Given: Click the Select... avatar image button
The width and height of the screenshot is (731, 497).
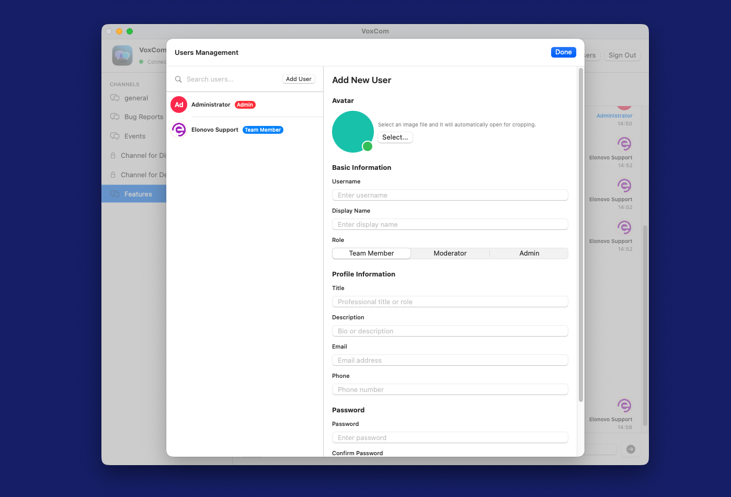Looking at the screenshot, I should tap(395, 137).
